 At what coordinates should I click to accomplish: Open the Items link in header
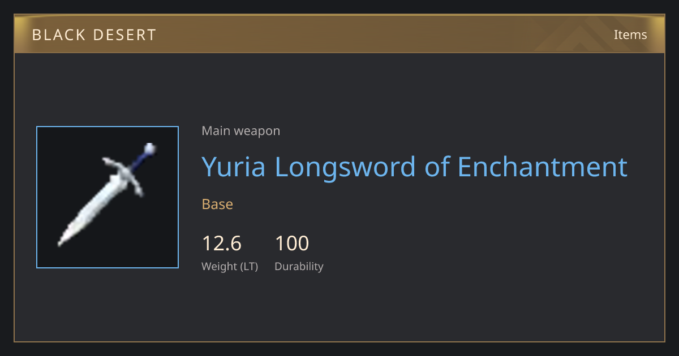pyautogui.click(x=630, y=34)
